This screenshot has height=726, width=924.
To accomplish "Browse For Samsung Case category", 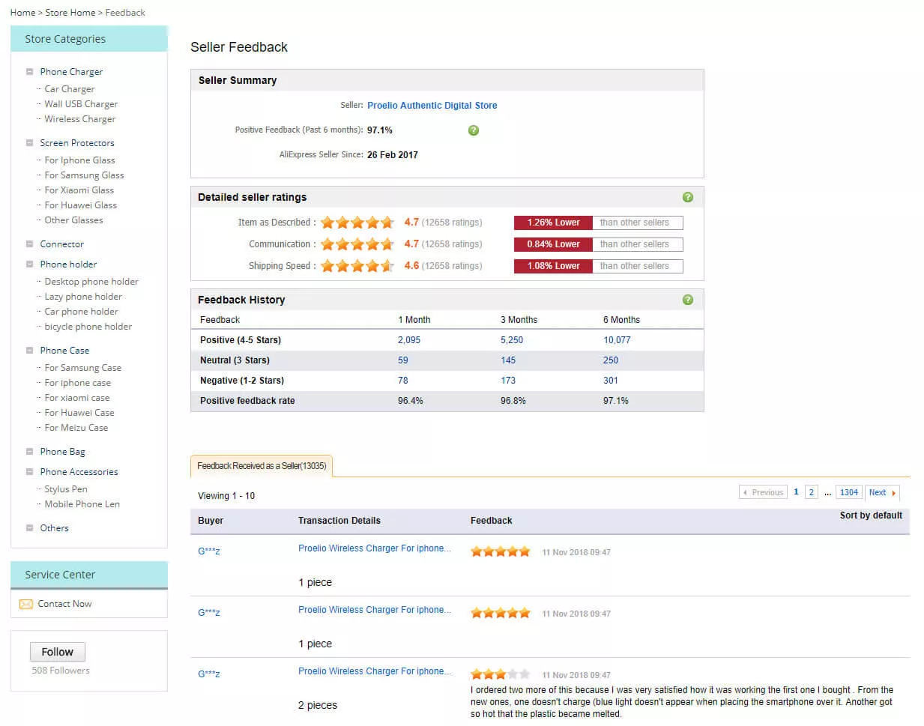I will click(x=82, y=368).
